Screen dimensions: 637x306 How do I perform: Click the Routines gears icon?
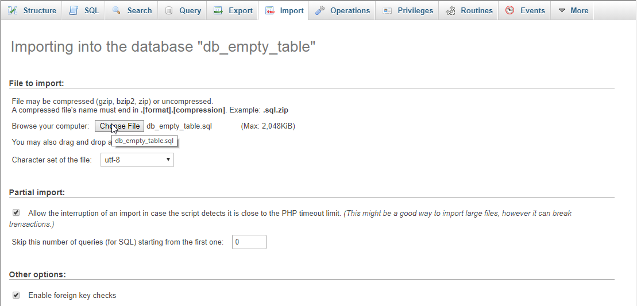[450, 10]
